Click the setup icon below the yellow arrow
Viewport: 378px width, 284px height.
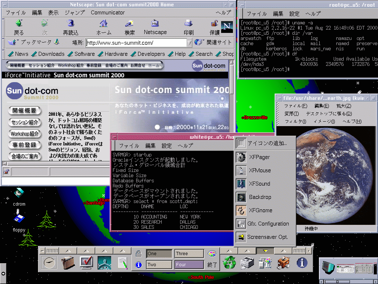(x=265, y=263)
